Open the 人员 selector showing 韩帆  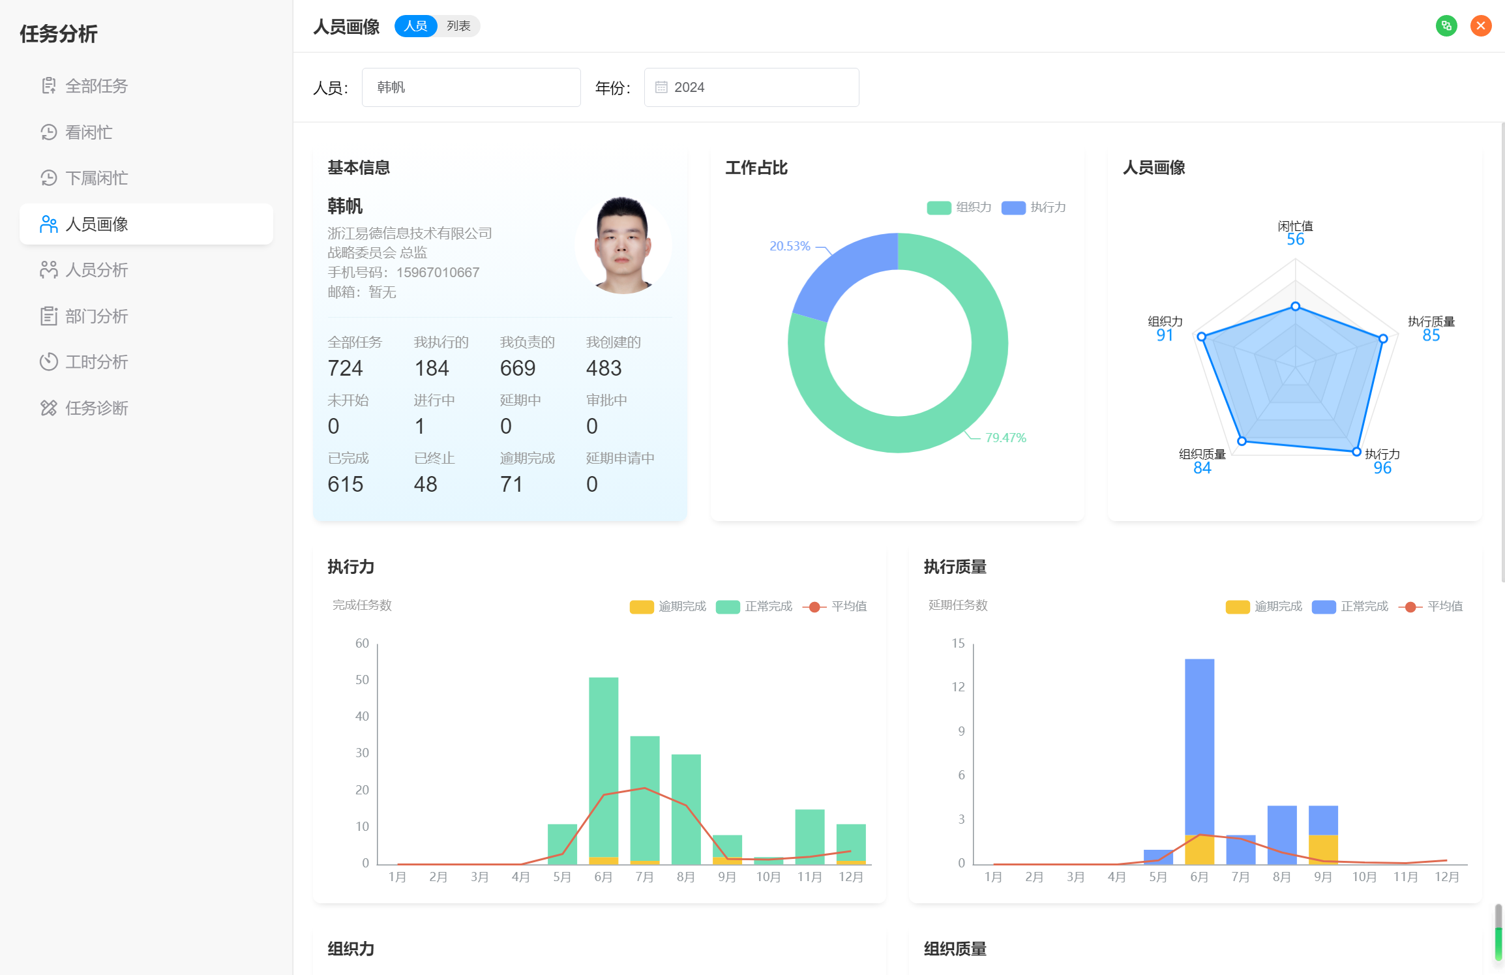point(471,87)
